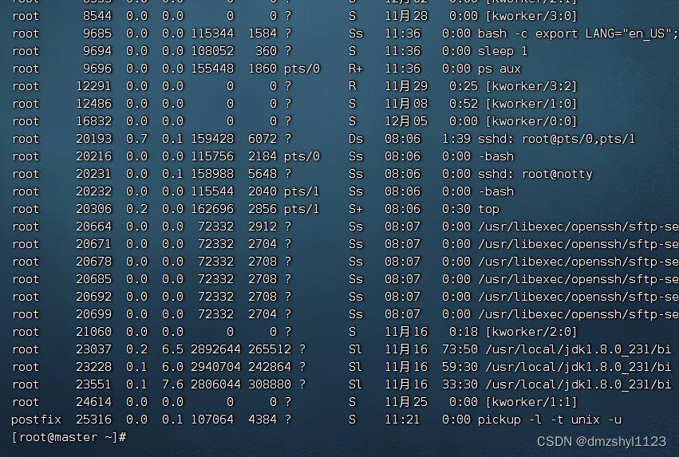Click the [root@master ~]# shell prompt
This screenshot has height=457, width=679.
click(69, 437)
